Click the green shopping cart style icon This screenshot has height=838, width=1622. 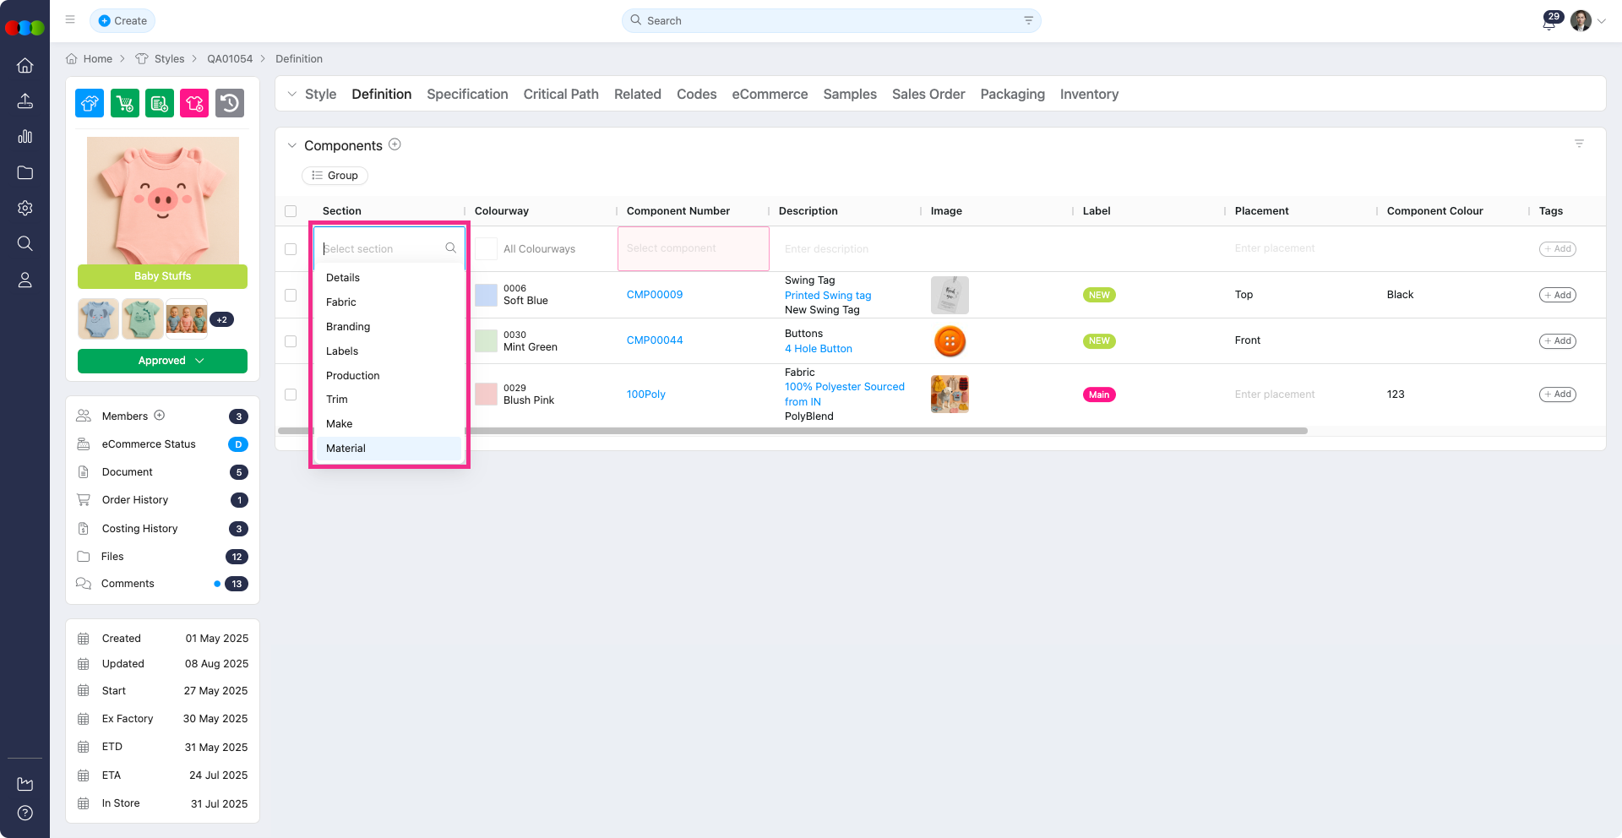tap(125, 103)
